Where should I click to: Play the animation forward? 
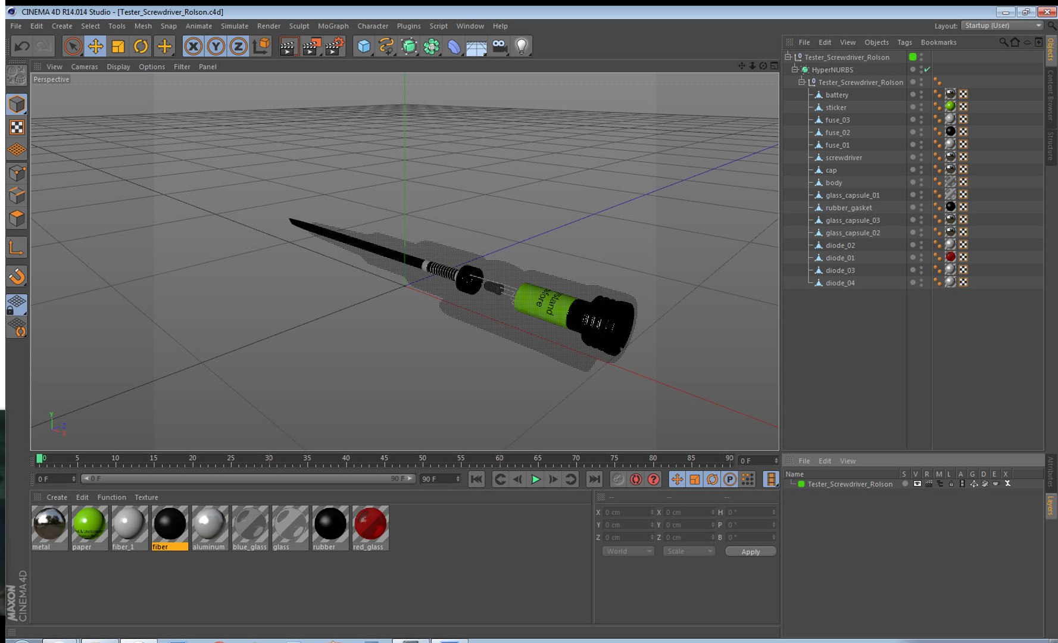(536, 479)
